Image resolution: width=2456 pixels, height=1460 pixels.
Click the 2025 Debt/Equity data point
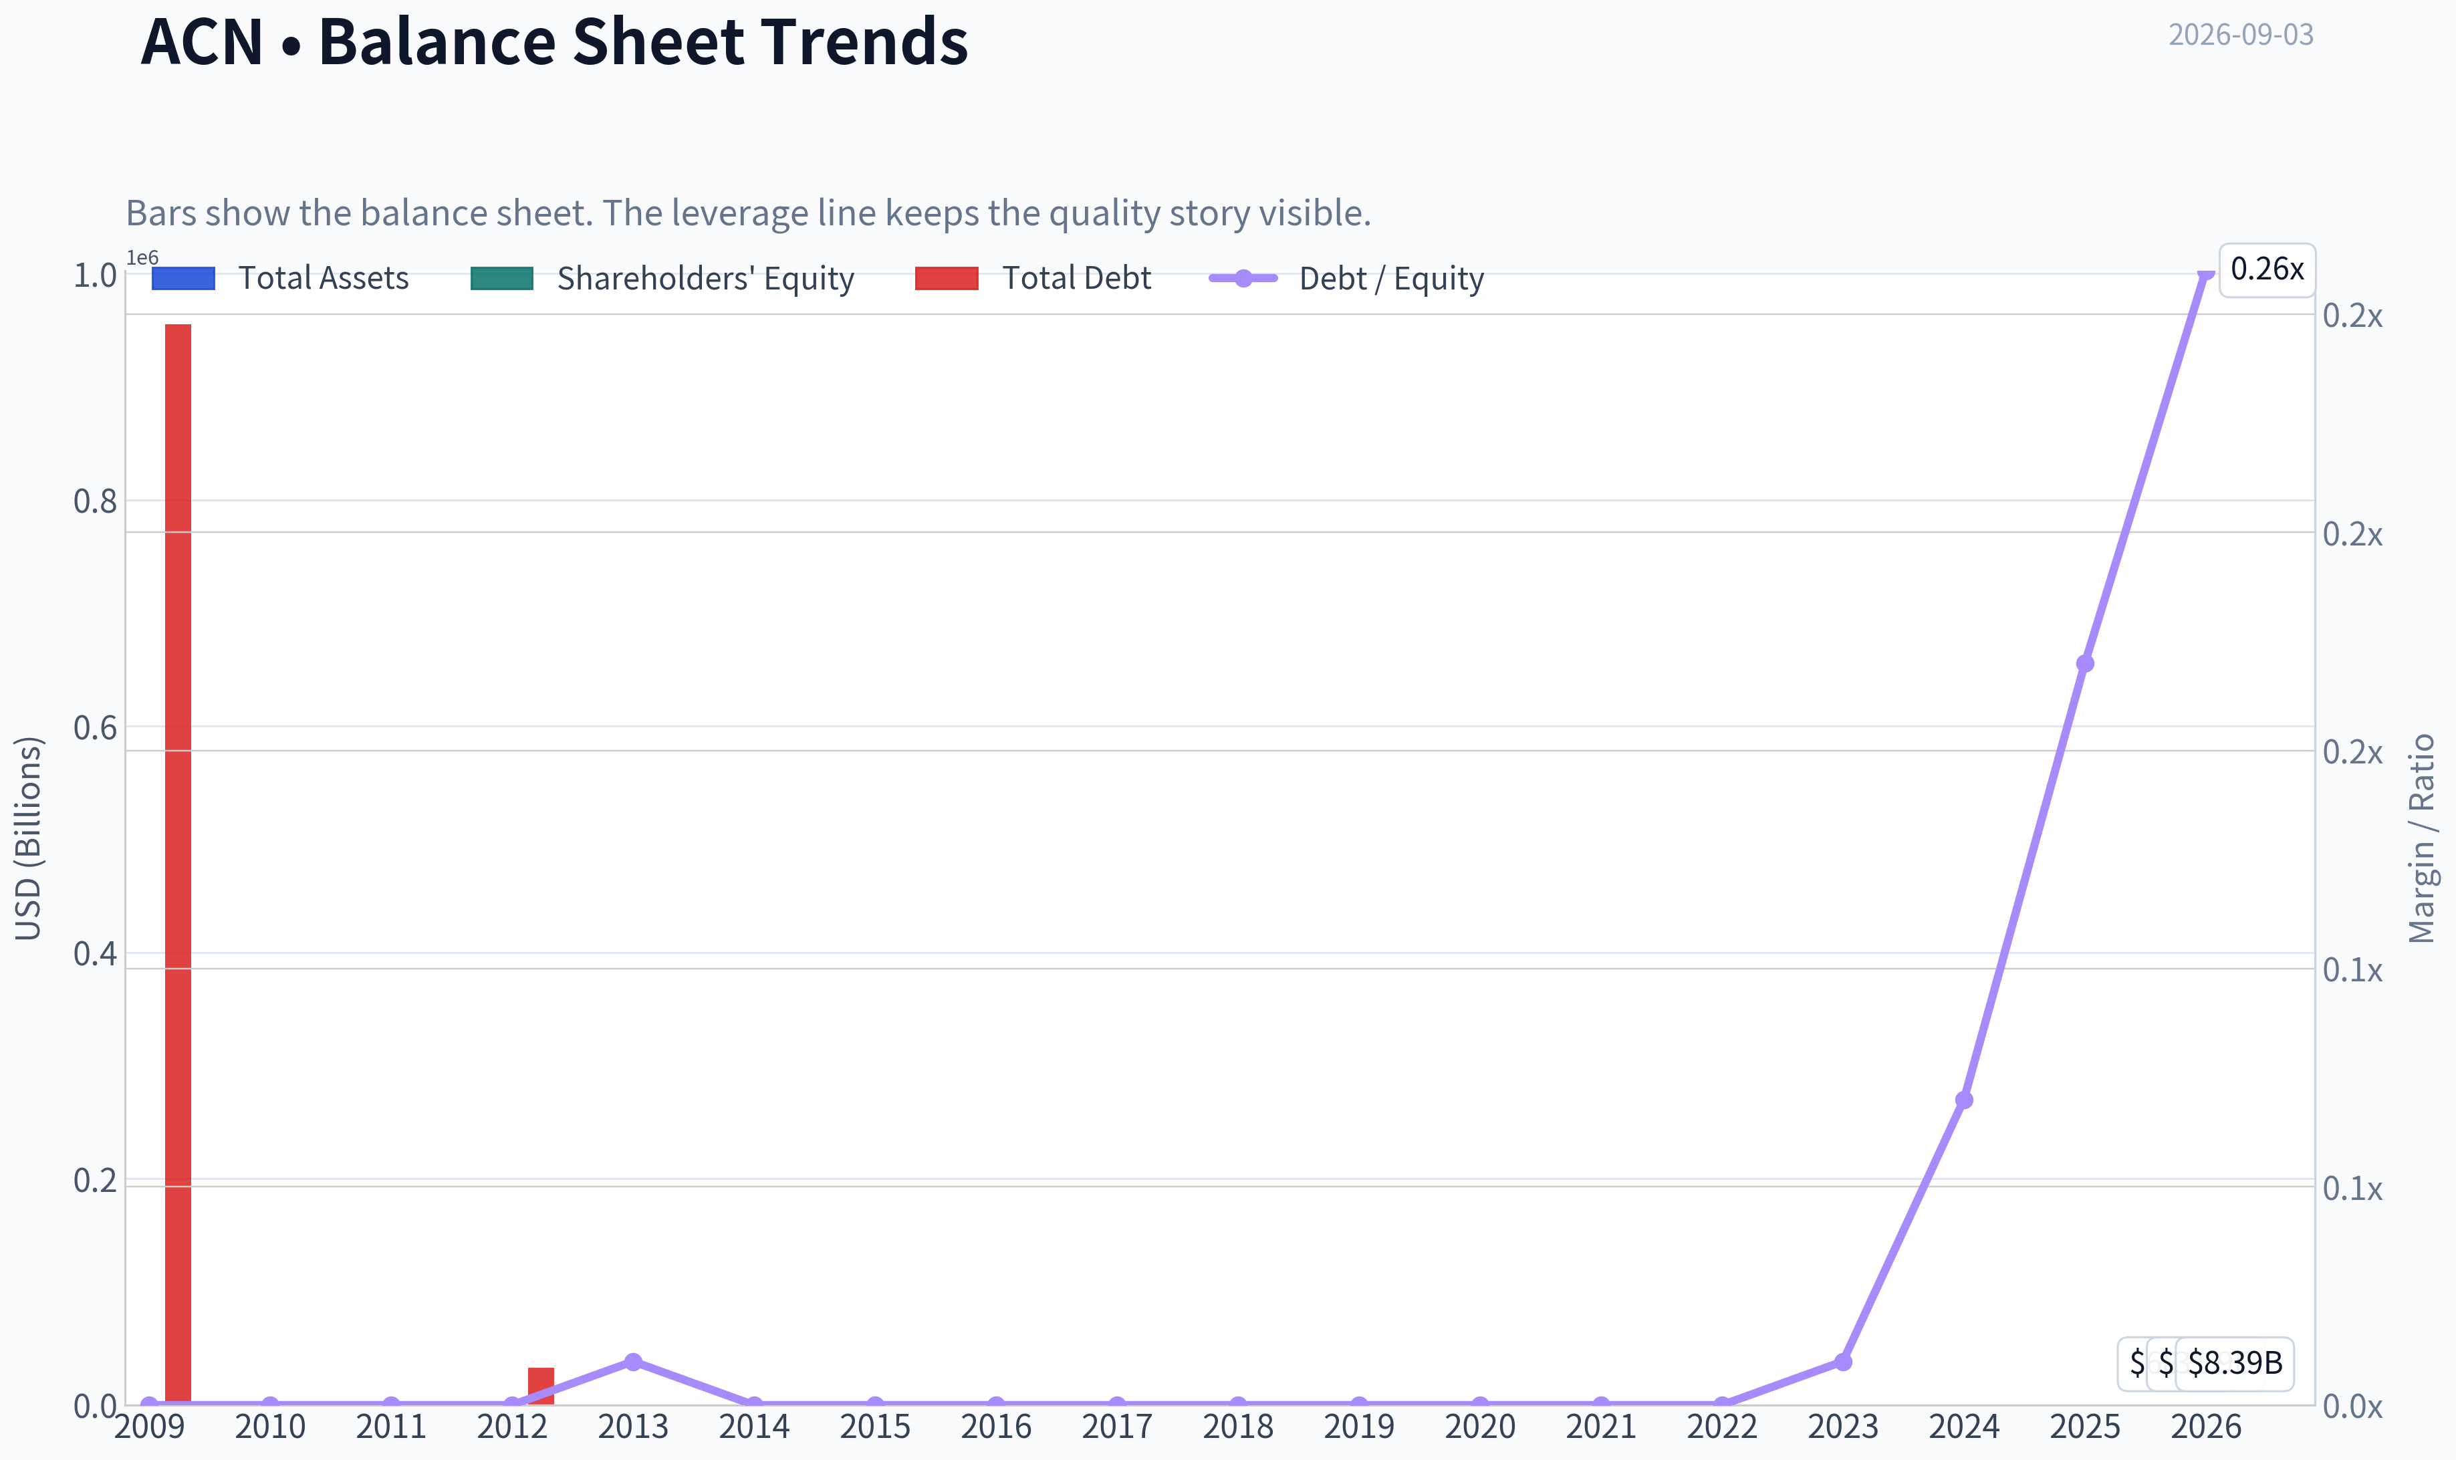pyautogui.click(x=2085, y=663)
